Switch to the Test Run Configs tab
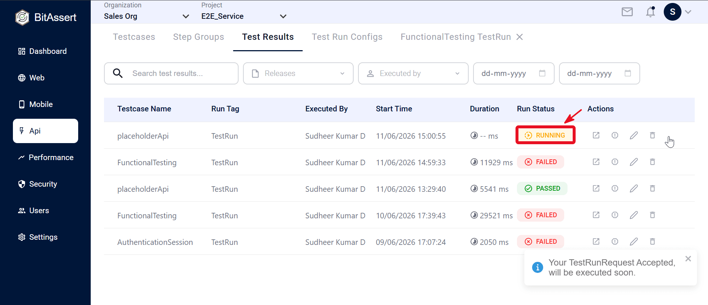This screenshot has height=305, width=708. point(347,37)
